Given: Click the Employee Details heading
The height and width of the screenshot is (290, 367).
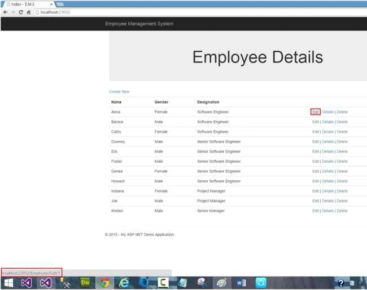Looking at the screenshot, I should (x=257, y=57).
